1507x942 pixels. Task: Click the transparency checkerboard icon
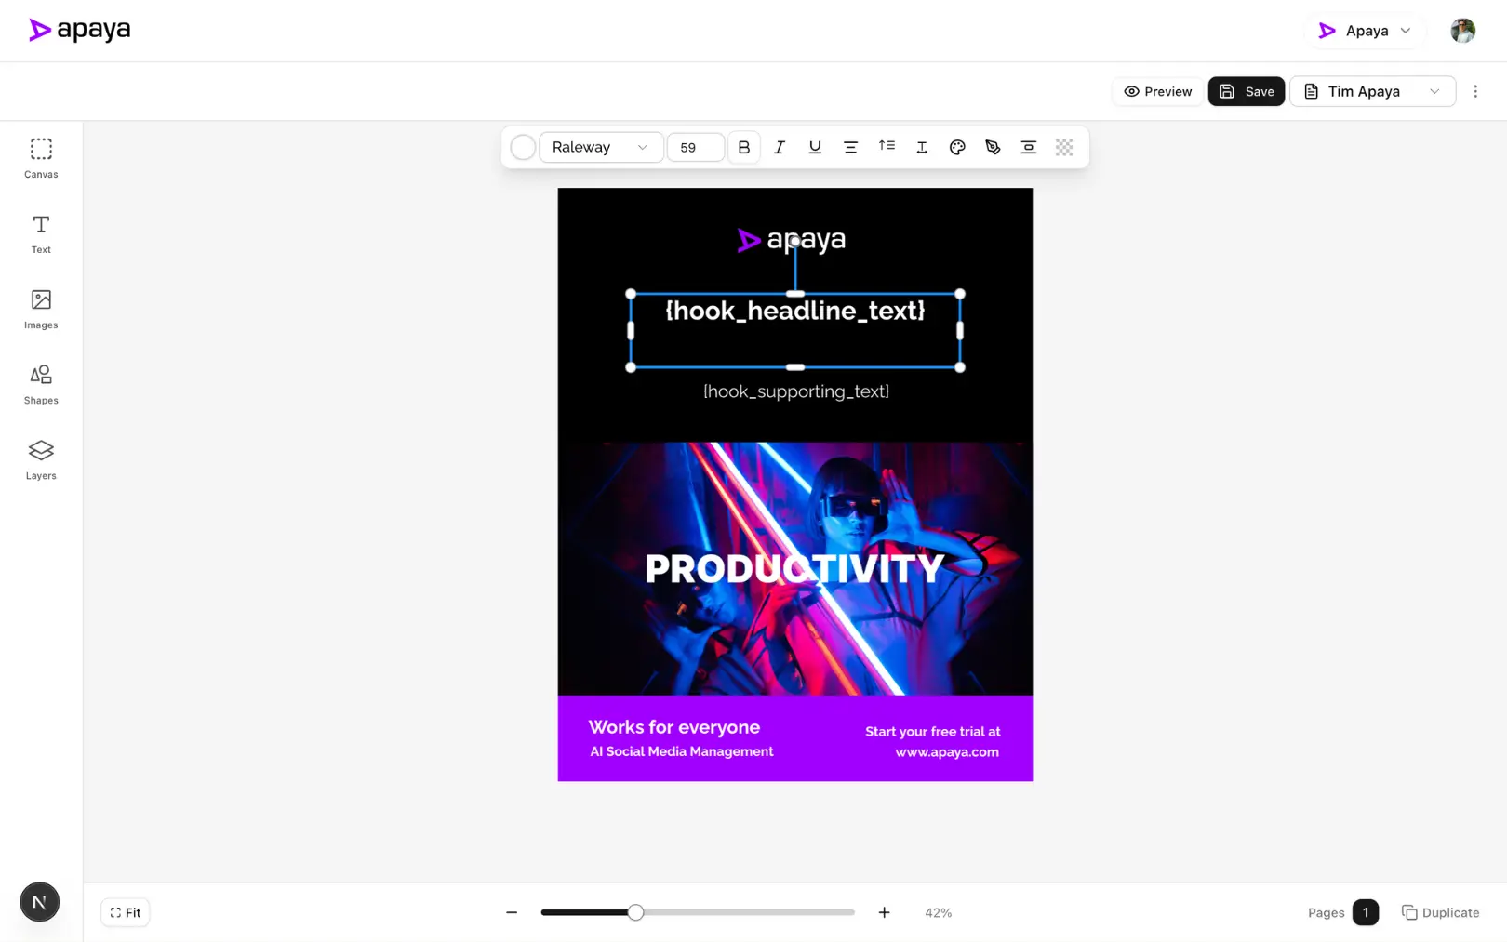point(1064,147)
